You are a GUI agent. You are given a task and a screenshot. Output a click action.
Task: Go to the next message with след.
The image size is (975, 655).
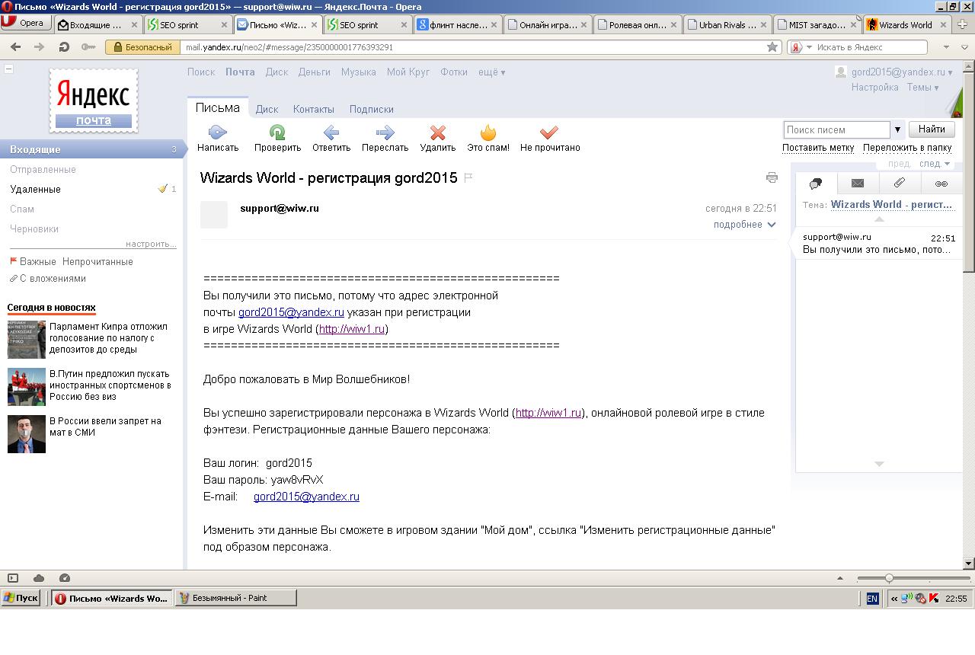point(934,164)
